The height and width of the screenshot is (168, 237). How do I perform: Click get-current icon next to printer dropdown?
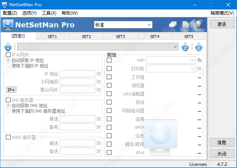tap(199, 69)
